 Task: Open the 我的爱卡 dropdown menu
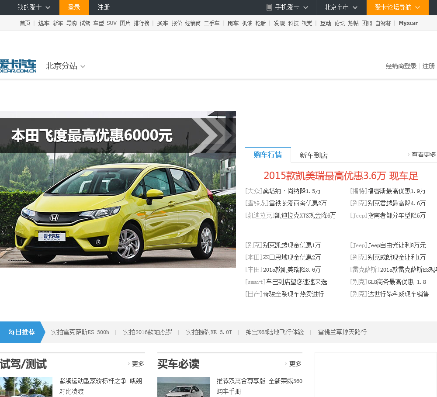click(34, 7)
